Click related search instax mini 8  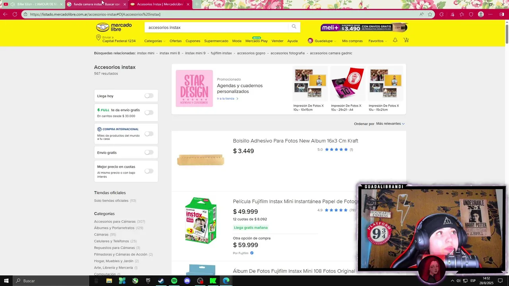tap(169, 53)
